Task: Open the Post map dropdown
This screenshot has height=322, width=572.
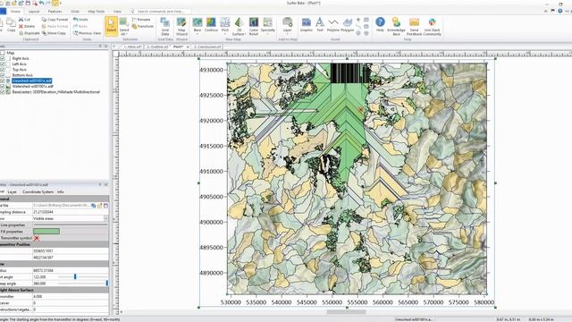Action: click(225, 34)
